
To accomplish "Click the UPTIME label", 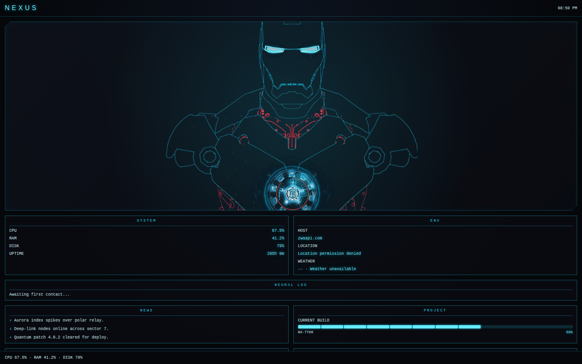I will [17, 254].
